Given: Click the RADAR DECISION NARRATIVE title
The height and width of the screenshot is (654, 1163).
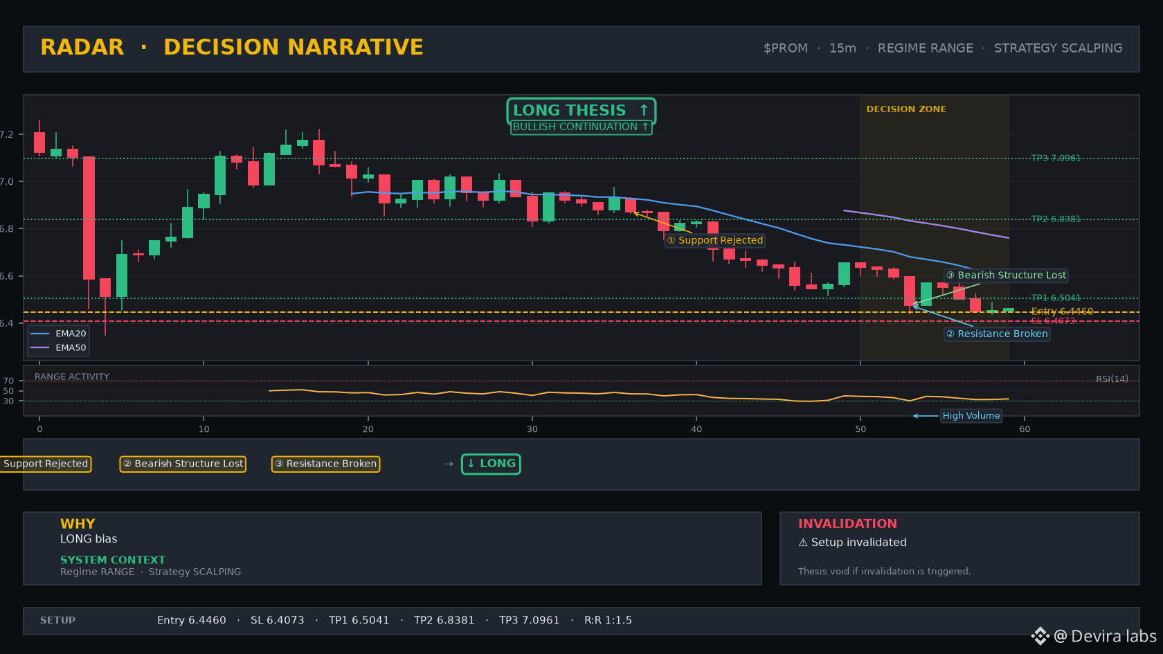Looking at the screenshot, I should pos(232,47).
